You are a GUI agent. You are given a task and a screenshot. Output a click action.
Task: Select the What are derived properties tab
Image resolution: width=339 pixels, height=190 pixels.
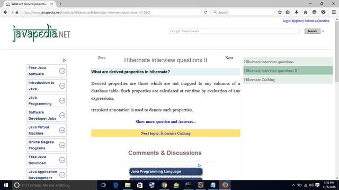29,4
